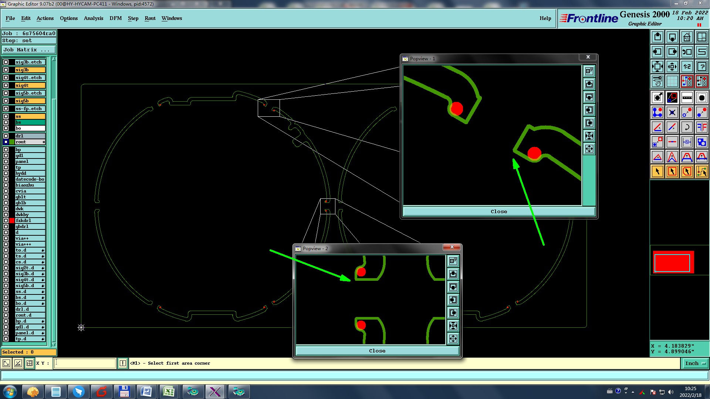The height and width of the screenshot is (399, 710).
Task: Open Microsoft Excel from the taskbar
Action: 169,392
